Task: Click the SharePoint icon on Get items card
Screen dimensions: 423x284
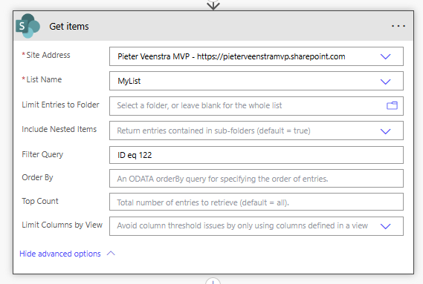Action: 28,26
